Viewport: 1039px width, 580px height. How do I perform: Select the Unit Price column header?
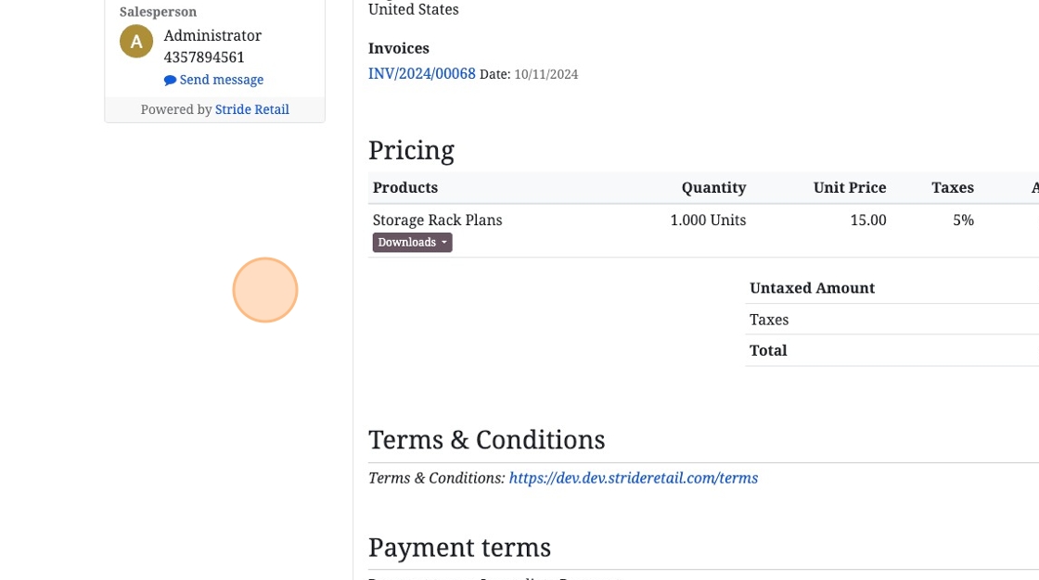click(x=850, y=187)
